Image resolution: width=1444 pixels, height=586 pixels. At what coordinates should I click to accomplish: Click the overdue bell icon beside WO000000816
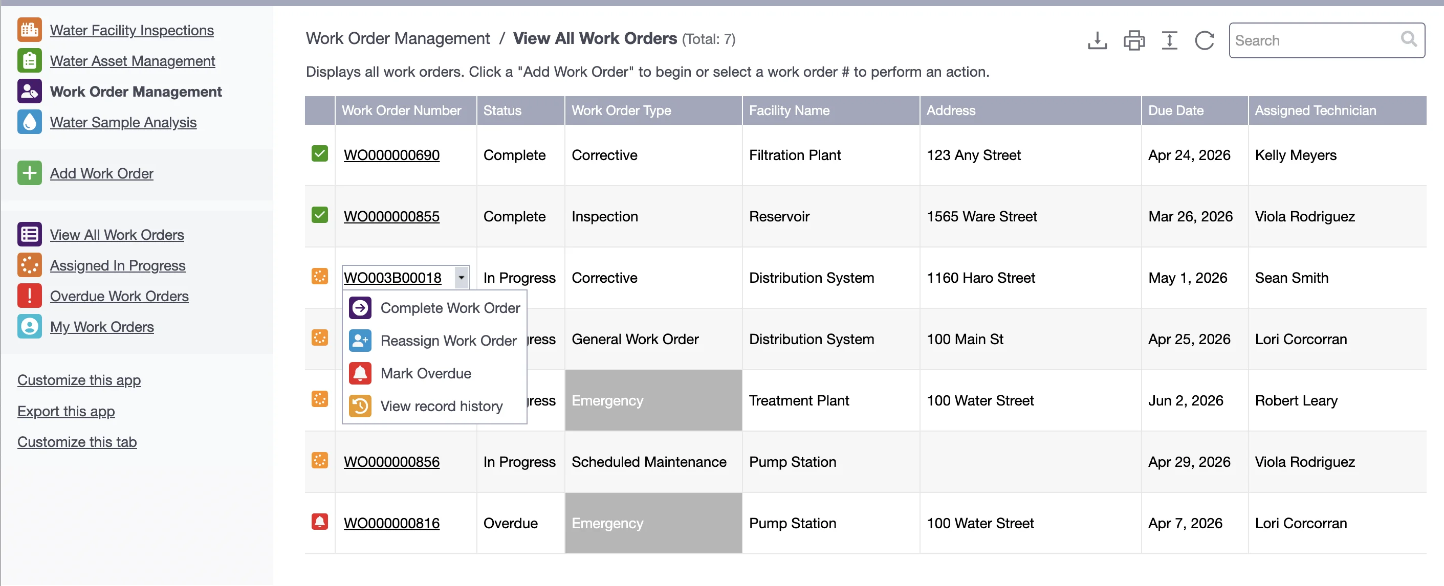click(x=319, y=523)
